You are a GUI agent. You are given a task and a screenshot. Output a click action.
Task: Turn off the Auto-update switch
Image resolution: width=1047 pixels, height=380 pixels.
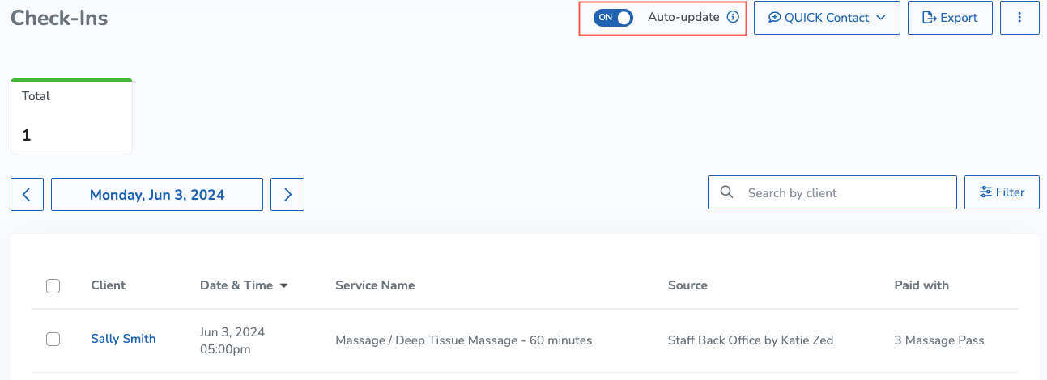613,17
